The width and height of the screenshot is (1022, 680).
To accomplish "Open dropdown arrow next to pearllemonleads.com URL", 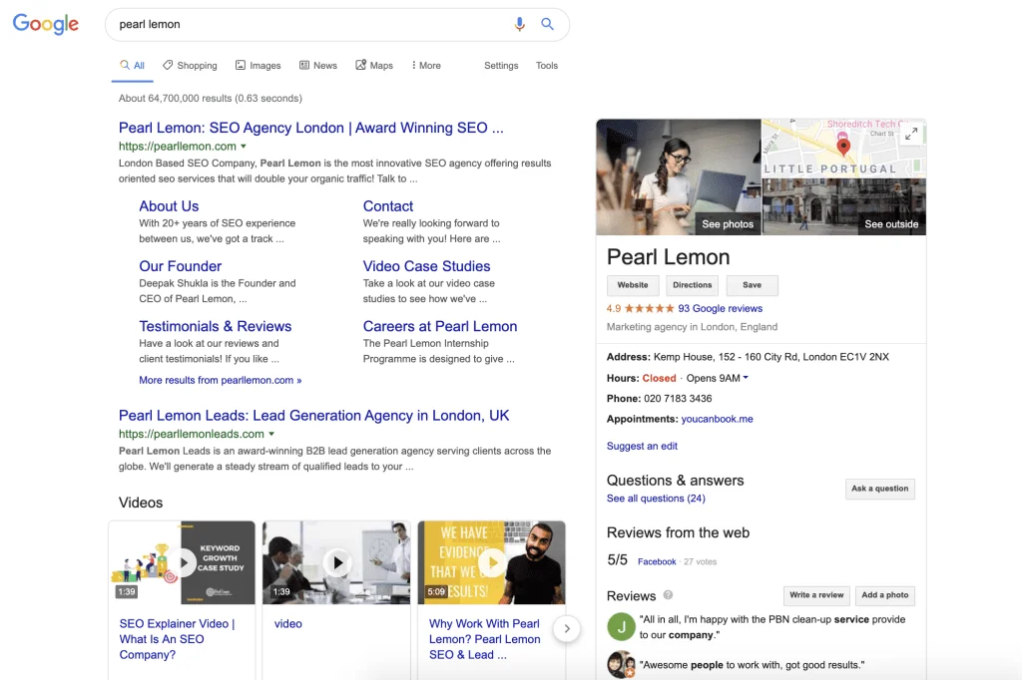I will 271,434.
